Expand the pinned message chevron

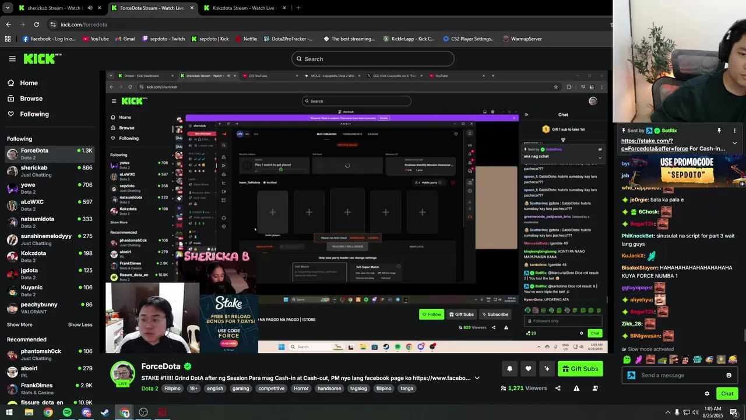click(734, 143)
